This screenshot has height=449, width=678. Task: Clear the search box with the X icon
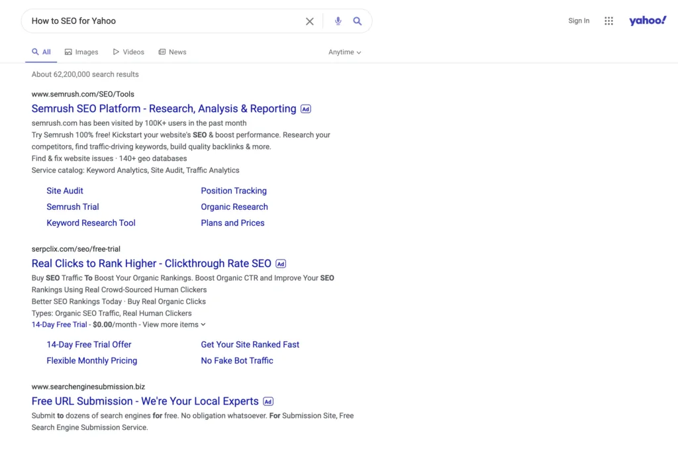click(x=310, y=21)
